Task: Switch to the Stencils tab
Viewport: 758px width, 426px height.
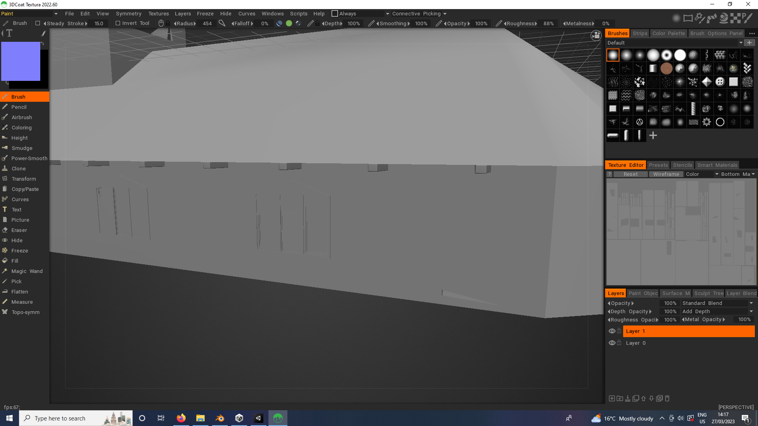Action: click(682, 165)
